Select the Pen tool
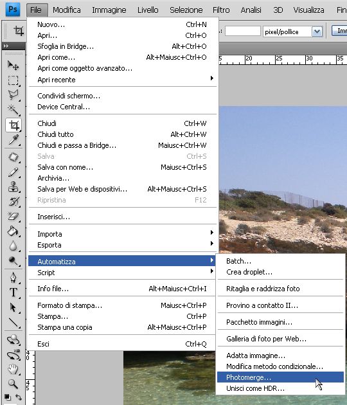 pyautogui.click(x=13, y=278)
